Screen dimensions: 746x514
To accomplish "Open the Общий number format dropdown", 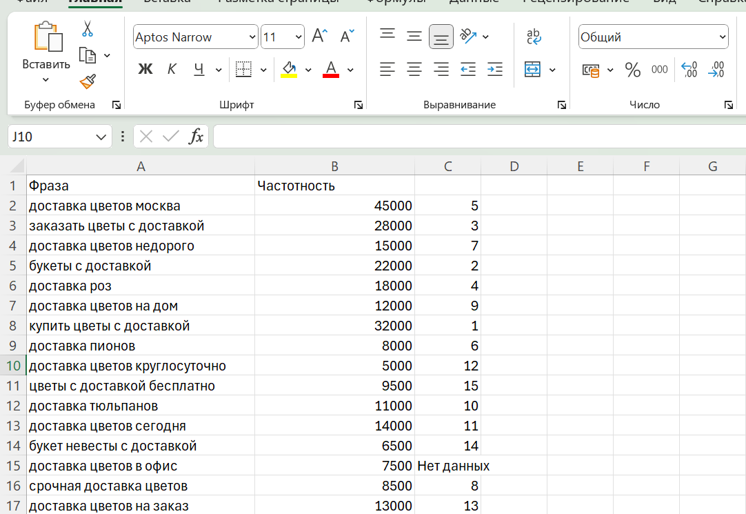I will click(x=722, y=37).
